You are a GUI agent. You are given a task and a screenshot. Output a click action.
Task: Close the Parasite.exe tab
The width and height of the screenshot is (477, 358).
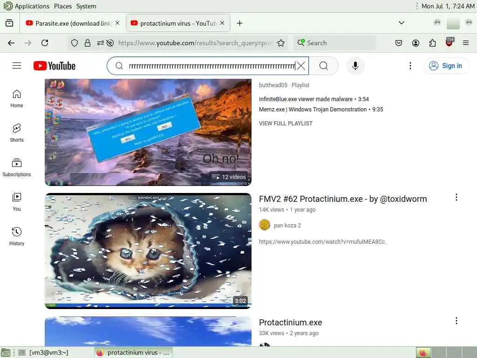coord(117,23)
